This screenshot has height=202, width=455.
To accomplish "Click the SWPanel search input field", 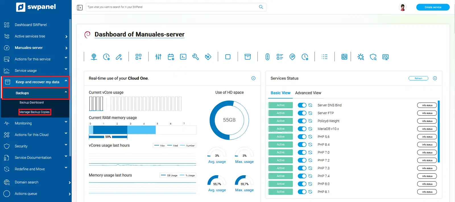I will coord(171,7).
